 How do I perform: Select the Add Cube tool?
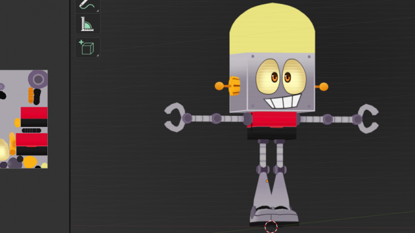click(88, 48)
